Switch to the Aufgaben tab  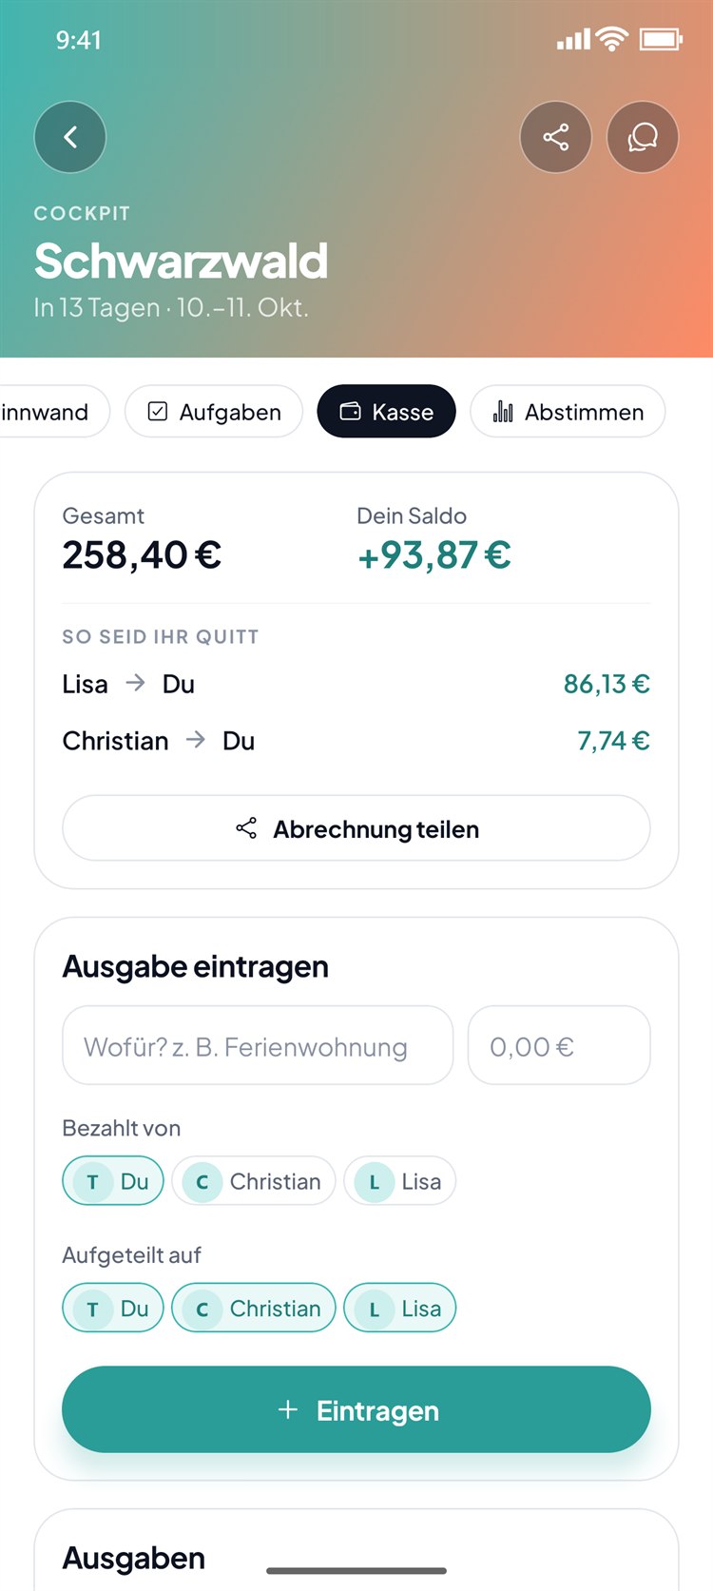[x=214, y=412]
